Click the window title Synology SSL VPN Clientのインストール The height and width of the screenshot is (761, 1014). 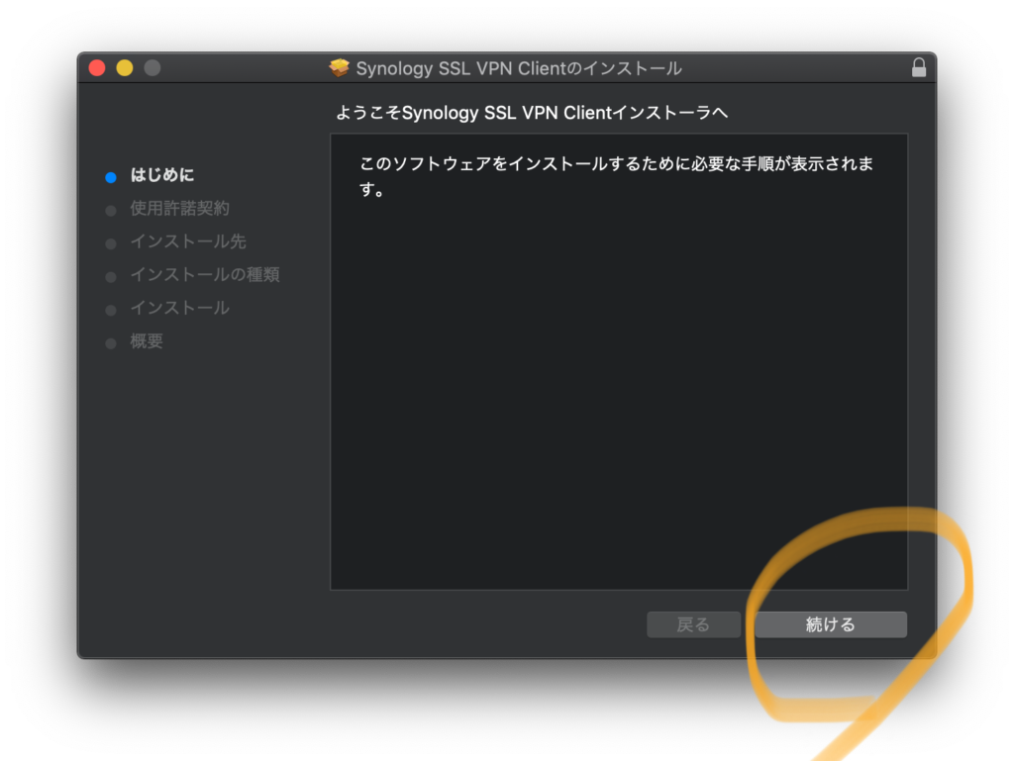(518, 68)
